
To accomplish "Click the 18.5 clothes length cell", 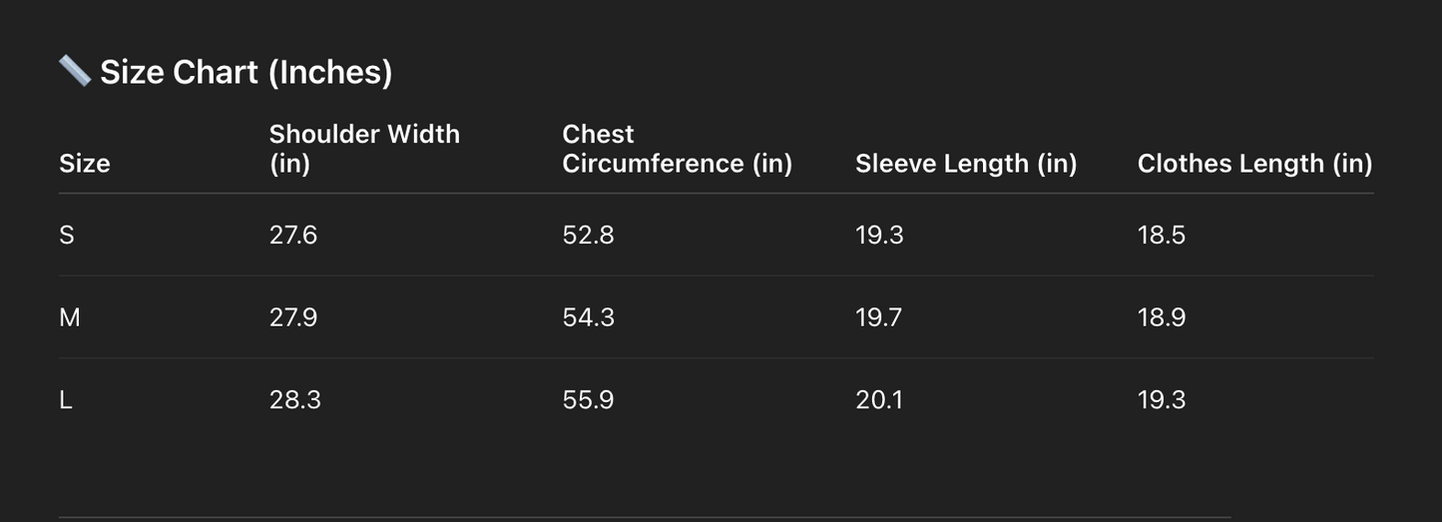I will pyautogui.click(x=1162, y=236).
